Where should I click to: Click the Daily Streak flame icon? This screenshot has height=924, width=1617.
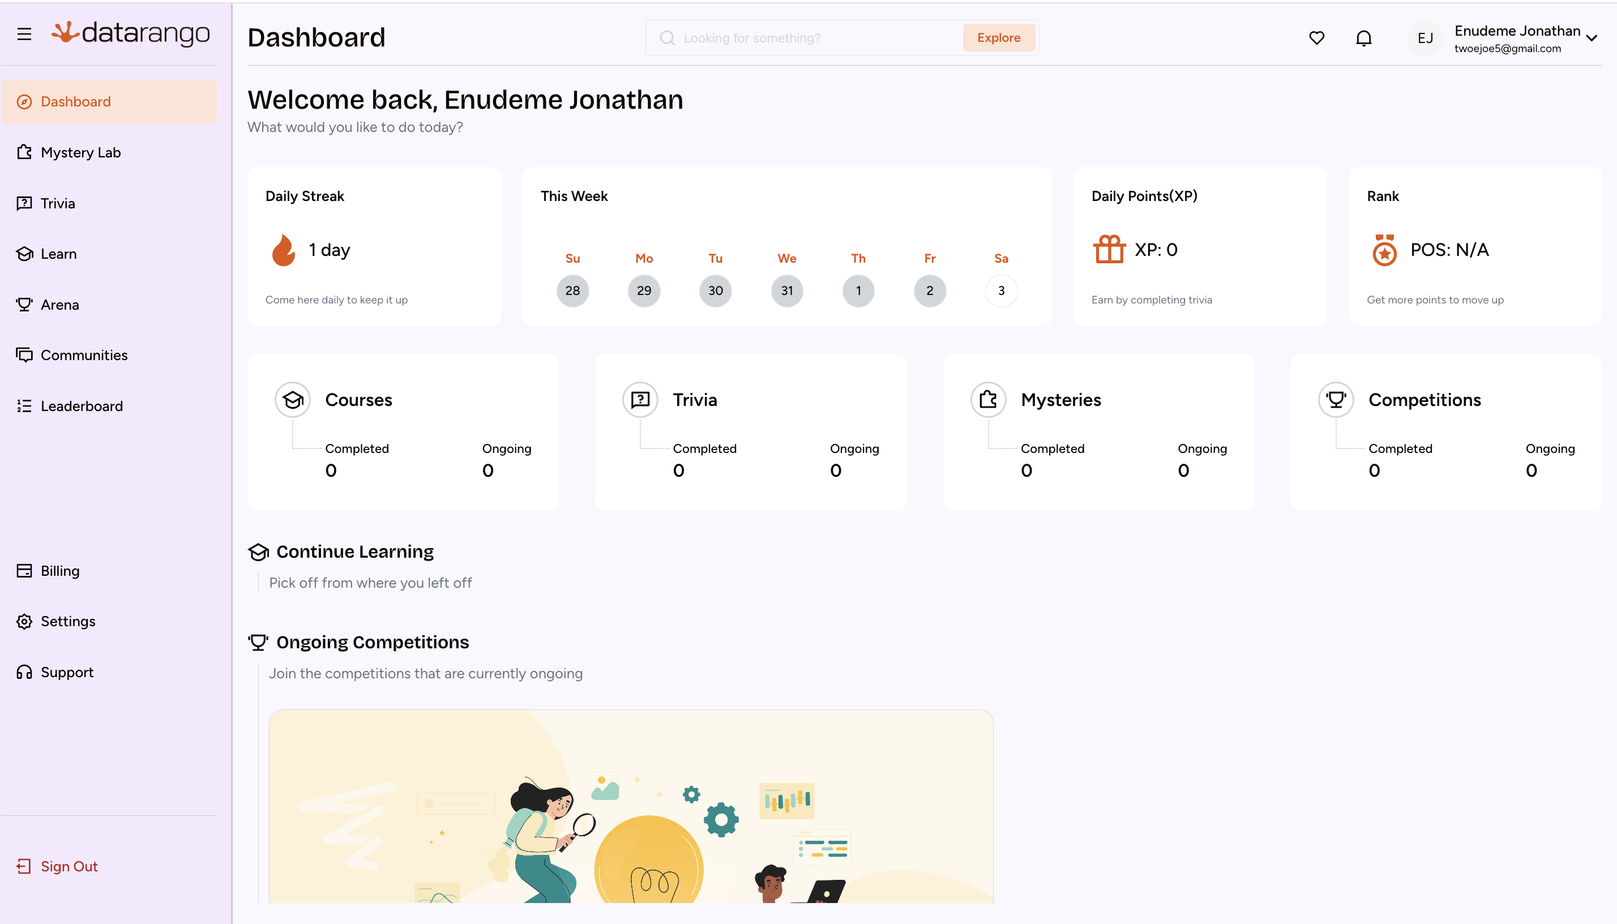283,250
